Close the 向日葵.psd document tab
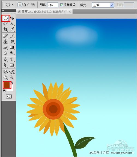The height and width of the screenshot is (157, 137). [70, 12]
